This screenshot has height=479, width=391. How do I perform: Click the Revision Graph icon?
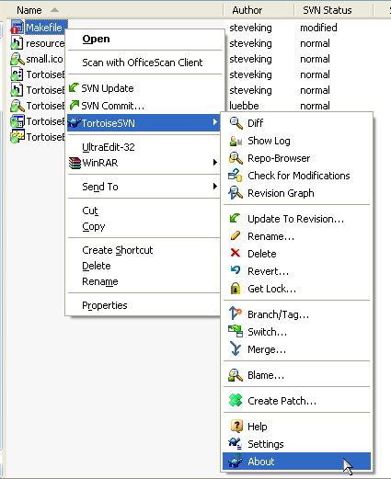[236, 193]
